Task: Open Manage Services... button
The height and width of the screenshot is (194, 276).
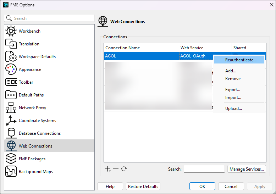Action: [x=247, y=169]
